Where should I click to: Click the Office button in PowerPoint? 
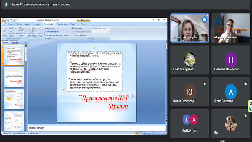(x=4, y=21)
